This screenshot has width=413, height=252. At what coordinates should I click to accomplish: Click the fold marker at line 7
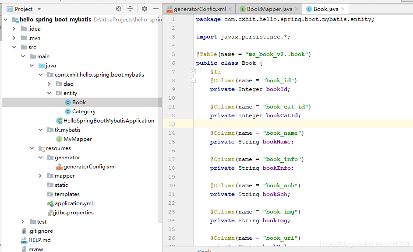coord(193,72)
